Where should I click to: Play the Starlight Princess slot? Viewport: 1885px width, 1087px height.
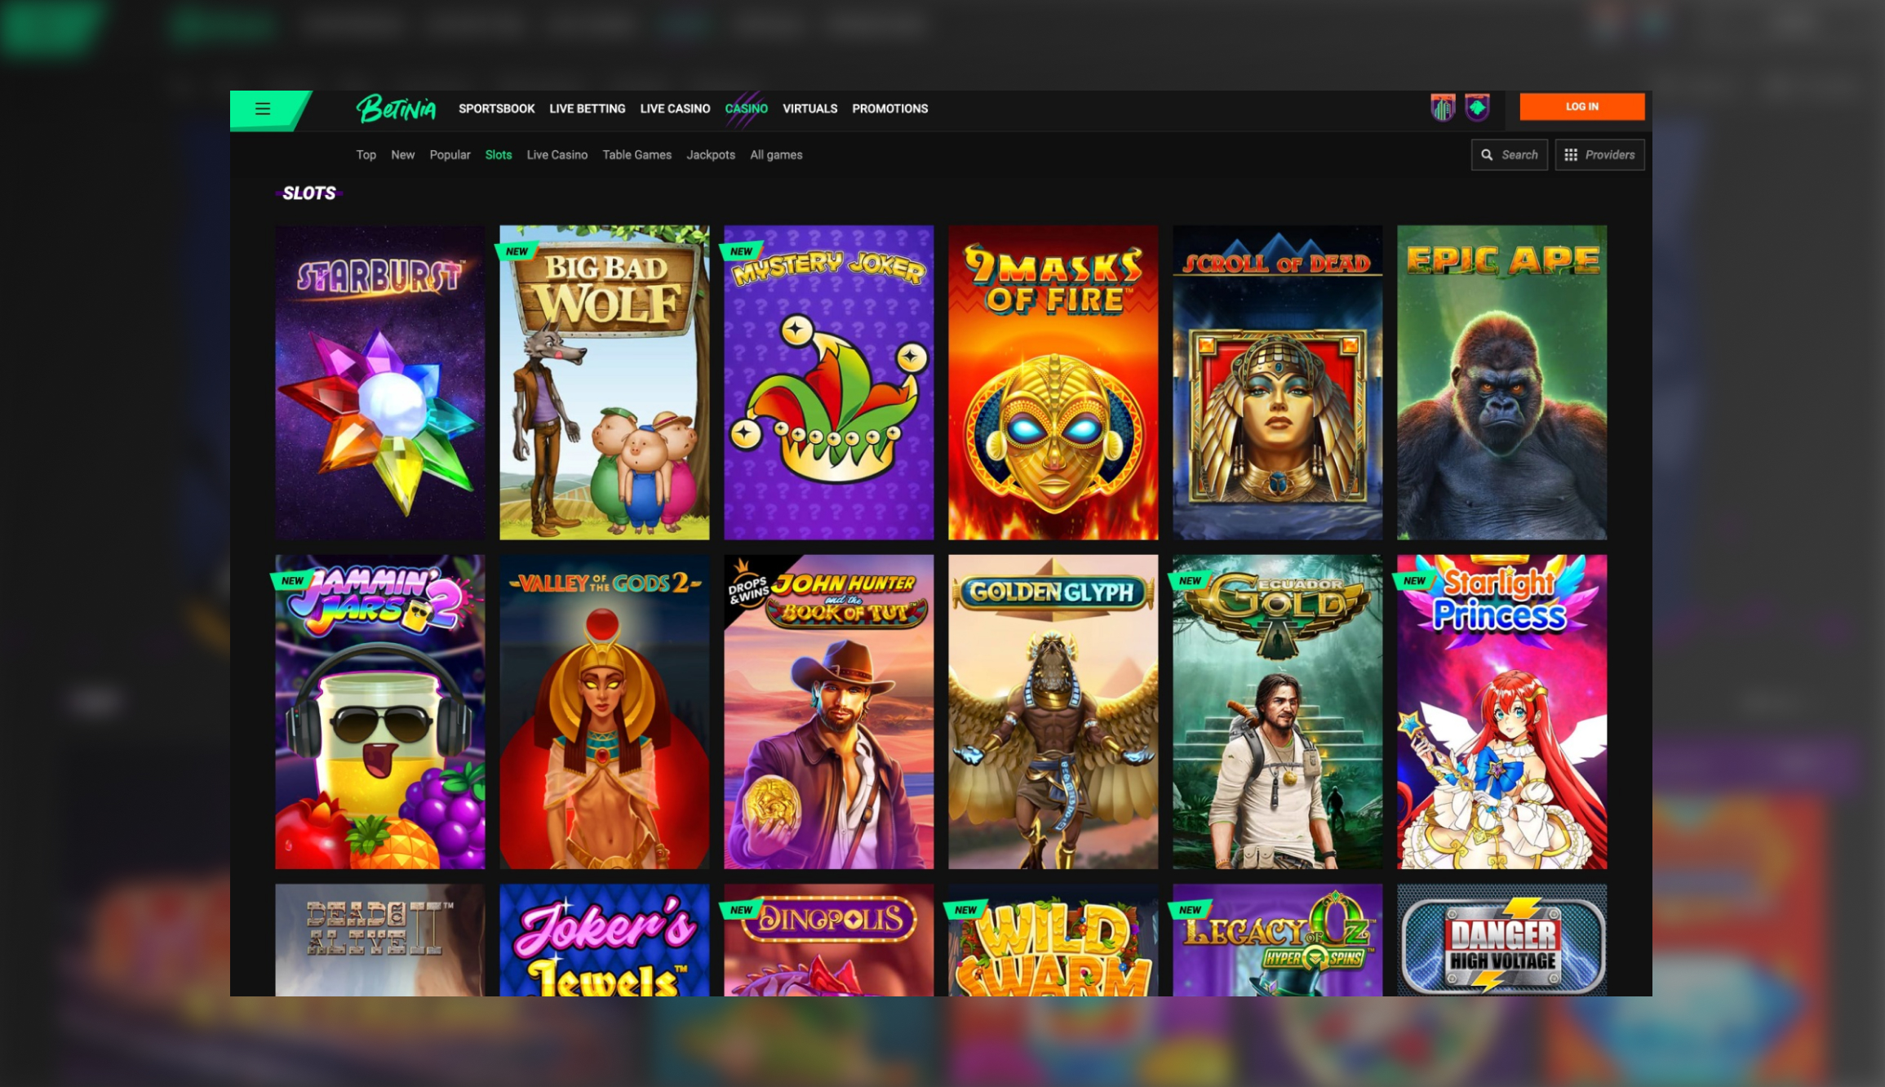point(1501,711)
